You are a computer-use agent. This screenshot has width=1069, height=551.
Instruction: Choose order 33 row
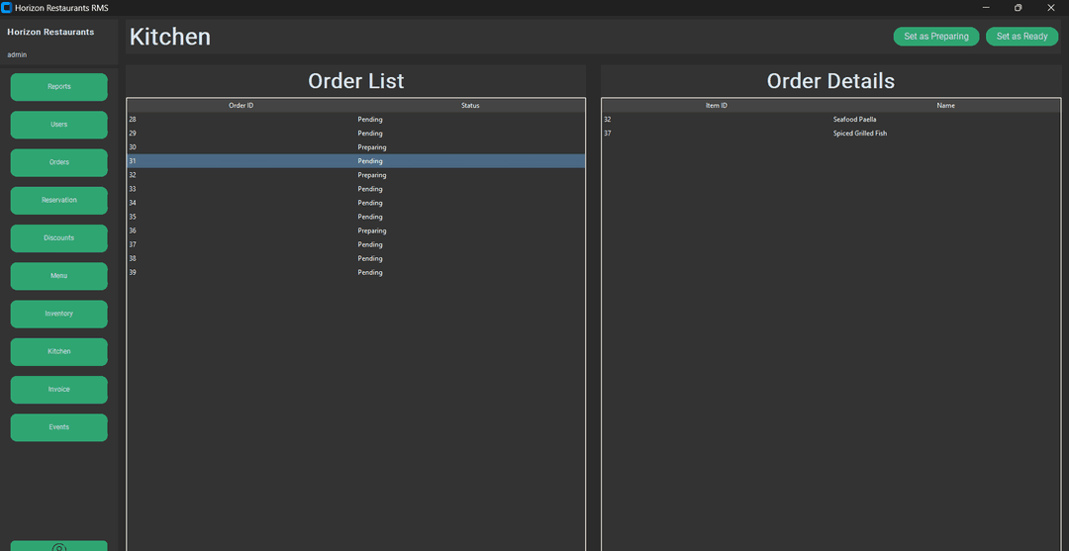356,189
